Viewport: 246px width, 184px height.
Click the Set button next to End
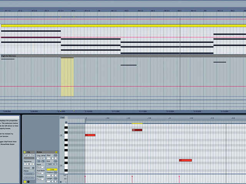(x=55, y=161)
